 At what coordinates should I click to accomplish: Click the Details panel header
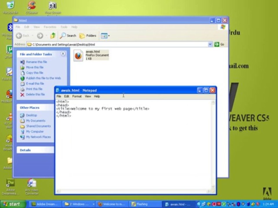coord(35,150)
